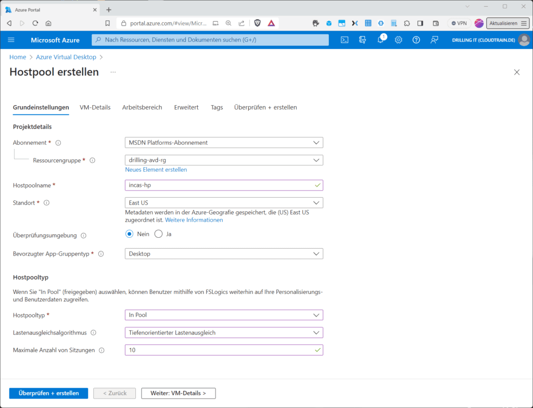Open a new browser tab
533x408 pixels.
pyautogui.click(x=109, y=10)
